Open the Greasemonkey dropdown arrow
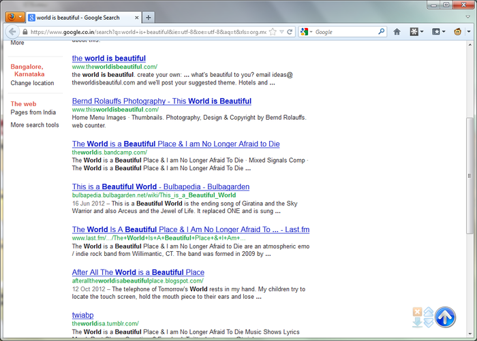Image resolution: width=477 pixels, height=341 pixels. point(469,31)
